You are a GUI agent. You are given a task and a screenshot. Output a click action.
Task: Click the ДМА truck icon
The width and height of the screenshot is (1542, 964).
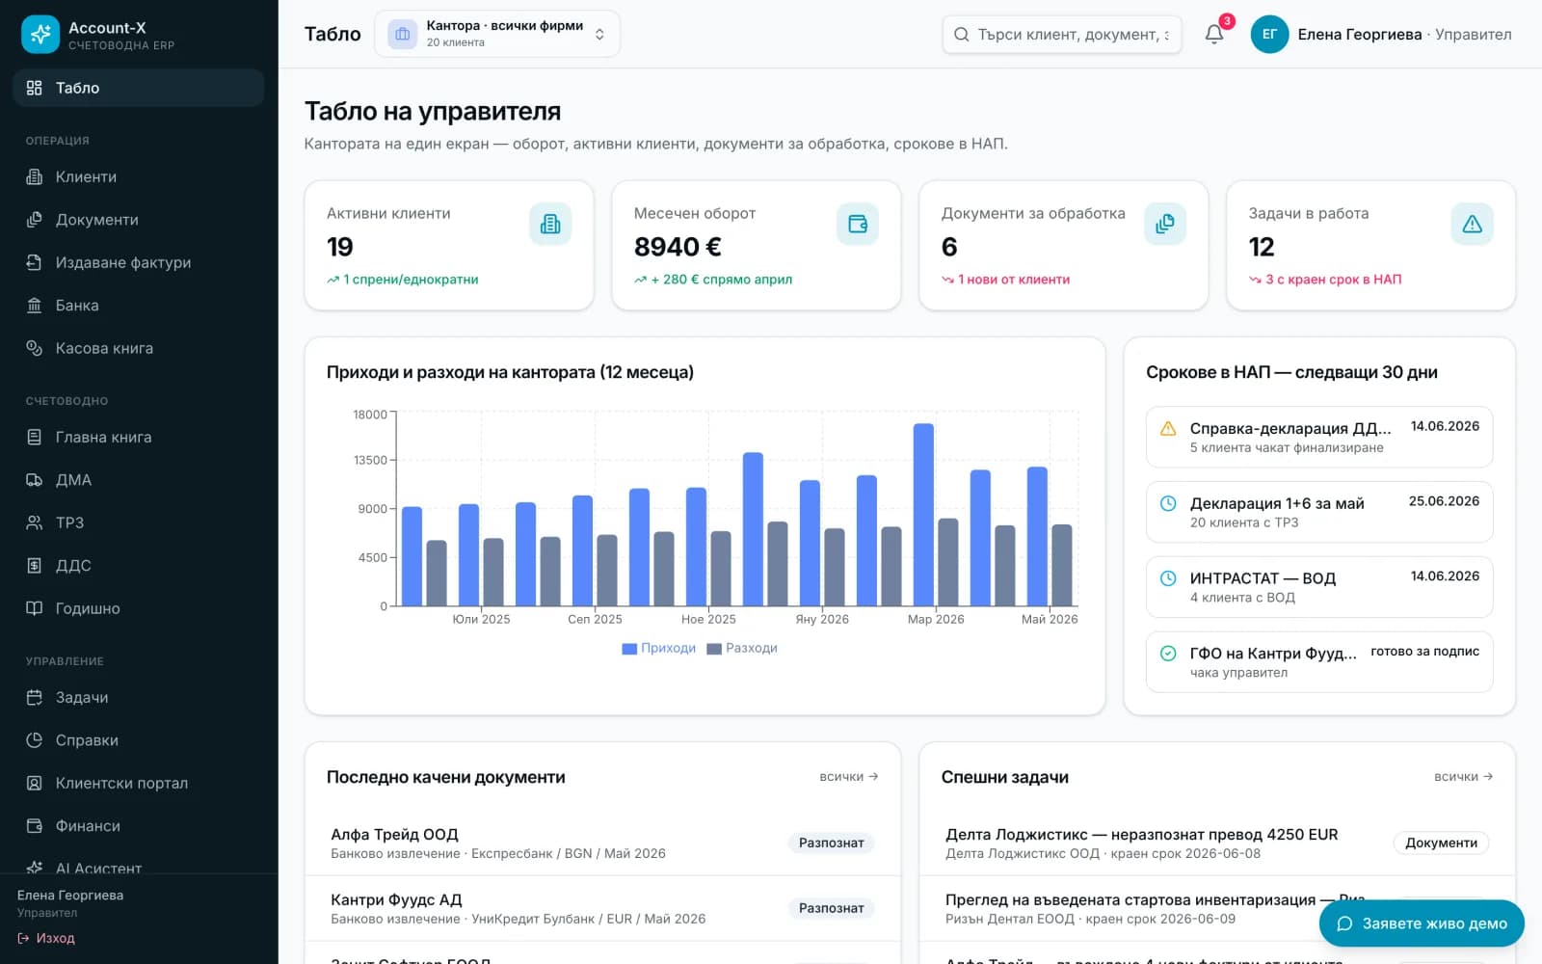pos(35,480)
